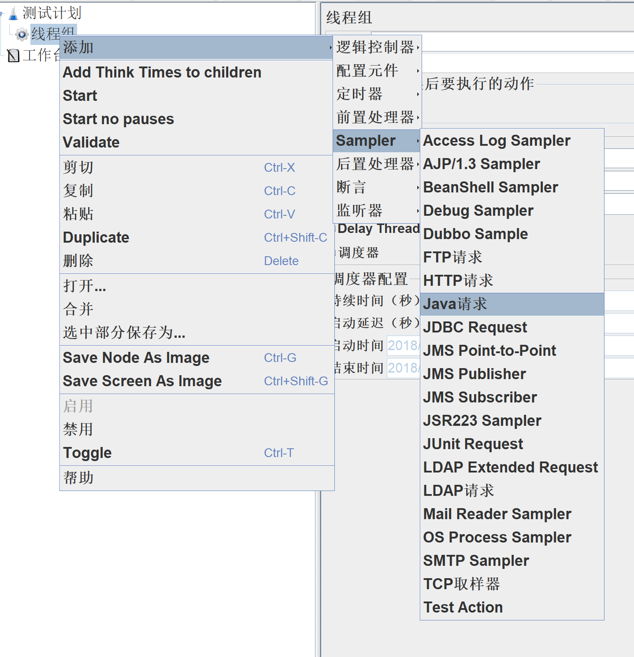Click Save Node As Image
Viewport: 634px width, 657px height.
coord(197,358)
